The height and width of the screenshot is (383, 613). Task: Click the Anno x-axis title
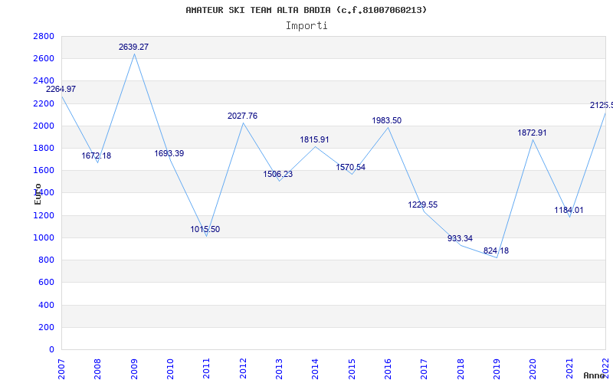(x=595, y=375)
